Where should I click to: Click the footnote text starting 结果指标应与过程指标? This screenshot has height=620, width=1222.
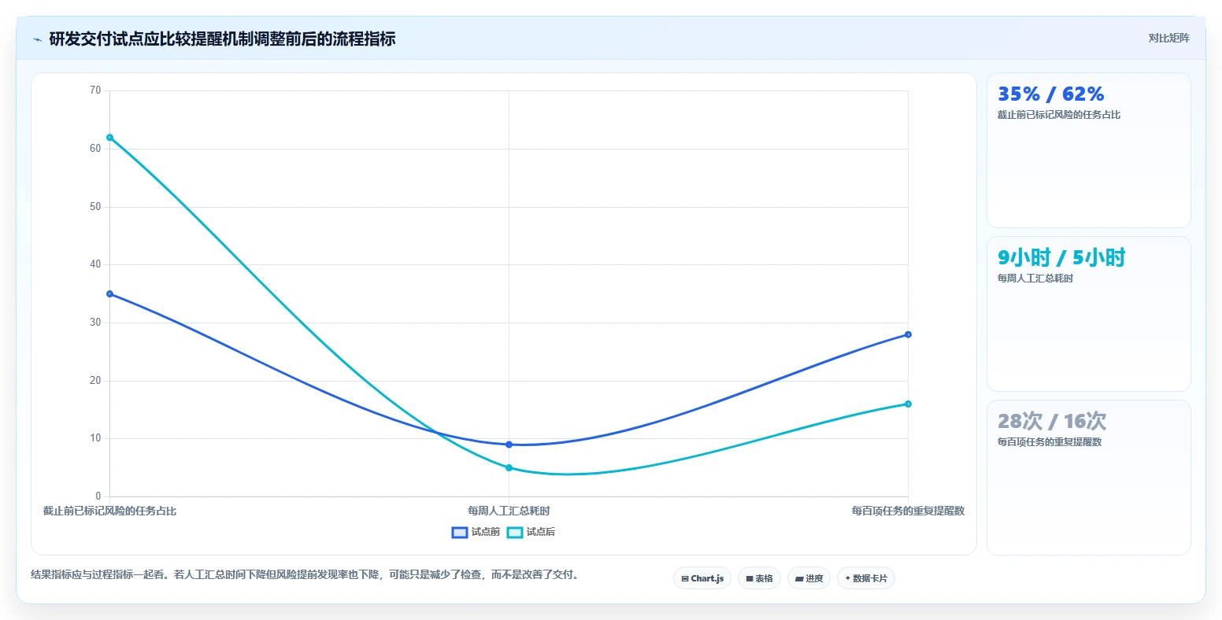(x=306, y=575)
